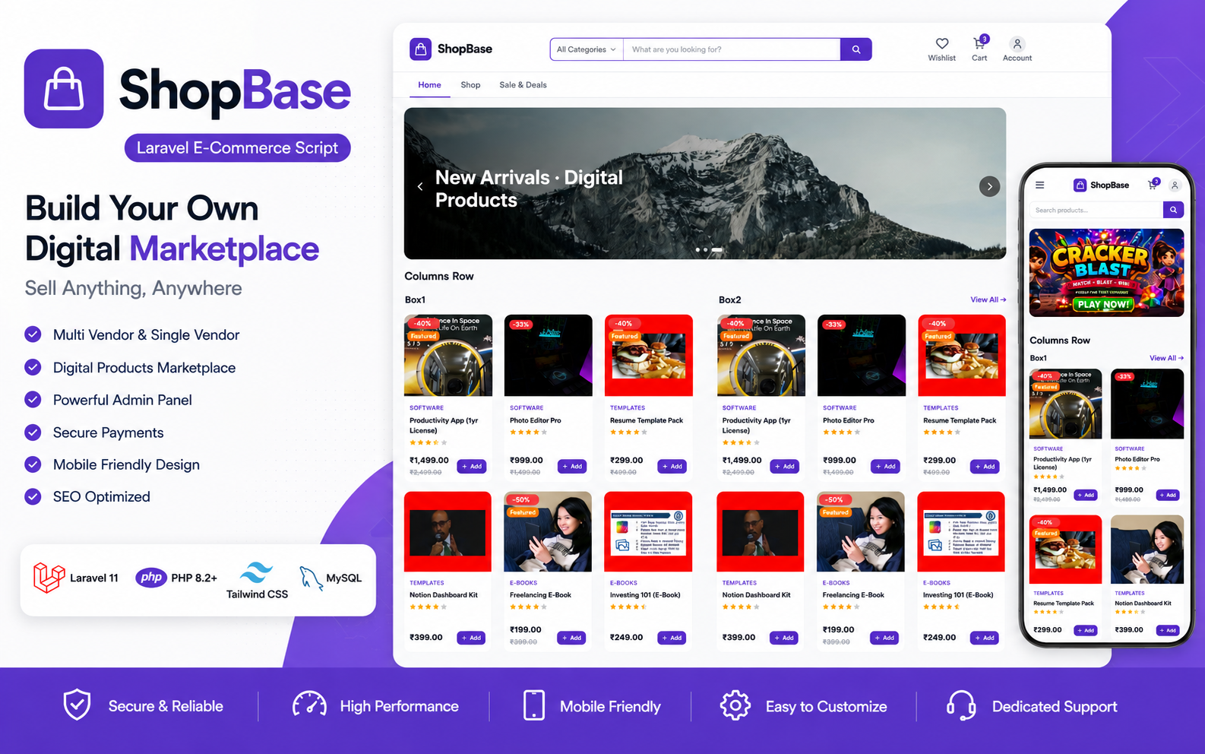Open the Cart icon in desktop header
This screenshot has height=754, width=1205.
pyautogui.click(x=980, y=43)
